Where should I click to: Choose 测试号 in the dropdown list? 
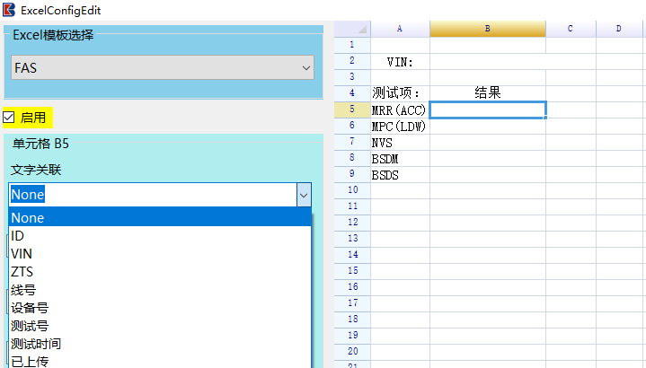[x=160, y=326]
